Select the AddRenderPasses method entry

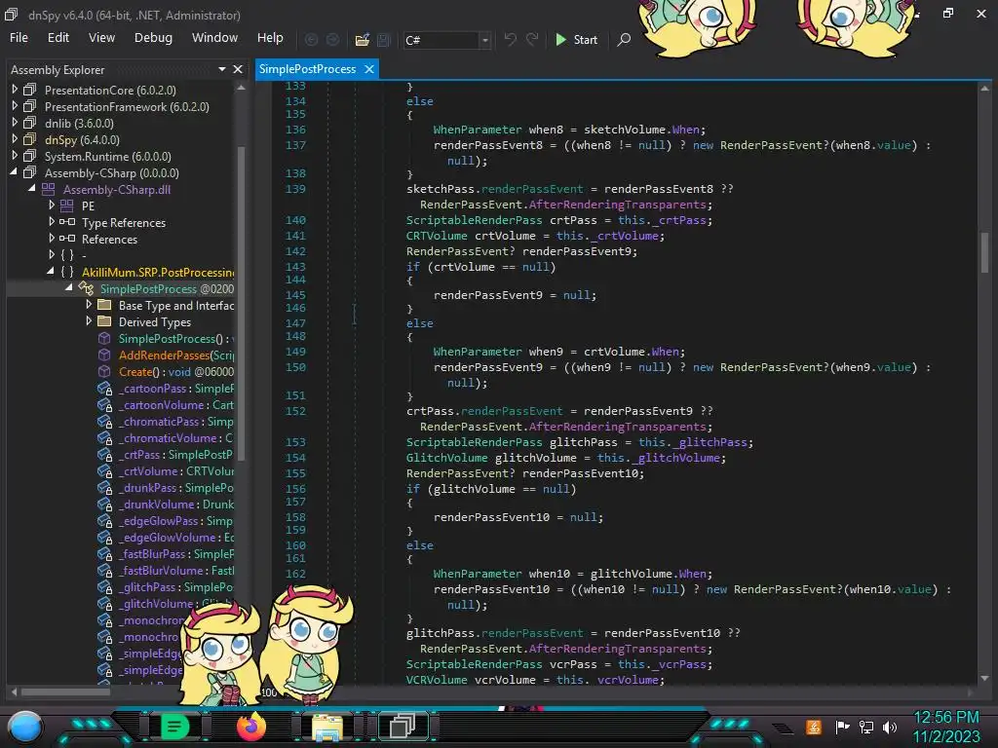[x=175, y=355]
